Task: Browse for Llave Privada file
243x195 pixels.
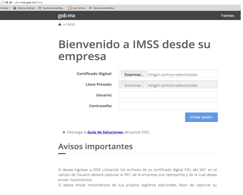Action: point(134,85)
